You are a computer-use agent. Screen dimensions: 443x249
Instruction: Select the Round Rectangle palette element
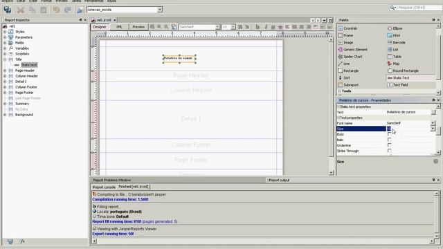(x=403, y=71)
